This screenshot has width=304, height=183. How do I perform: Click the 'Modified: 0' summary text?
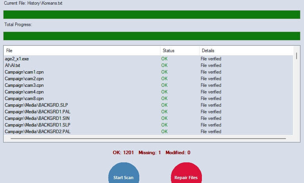coord(178,153)
